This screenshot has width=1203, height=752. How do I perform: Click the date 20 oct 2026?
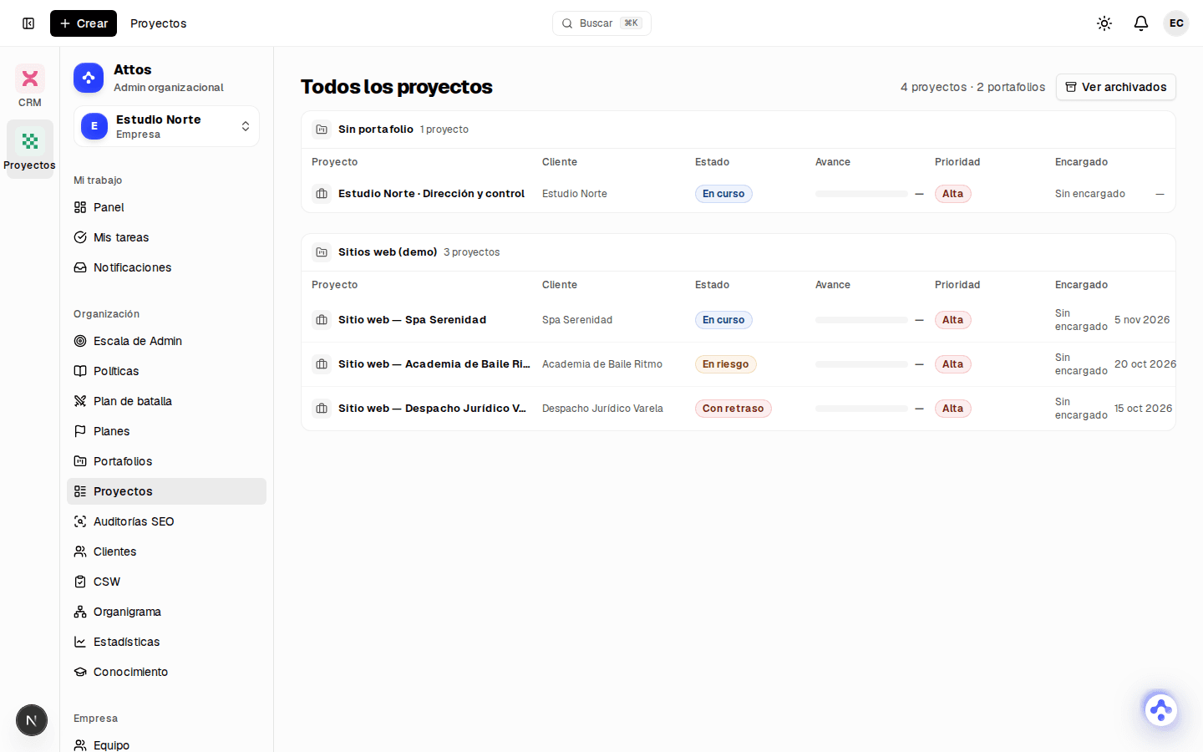pos(1145,364)
